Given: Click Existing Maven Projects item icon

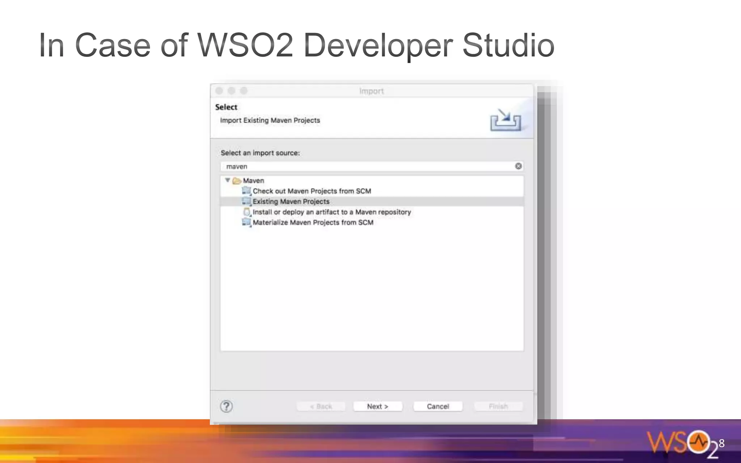Looking at the screenshot, I should pos(246,201).
